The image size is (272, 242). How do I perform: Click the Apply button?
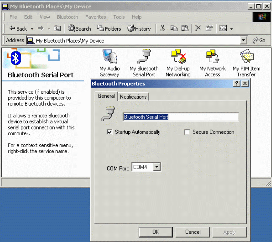coord(229,232)
